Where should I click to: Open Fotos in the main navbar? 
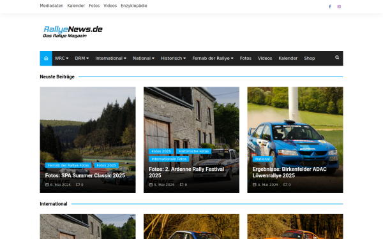[x=246, y=58]
